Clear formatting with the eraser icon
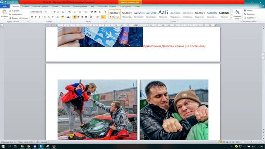The image size is (265, 149). pos(70,12)
